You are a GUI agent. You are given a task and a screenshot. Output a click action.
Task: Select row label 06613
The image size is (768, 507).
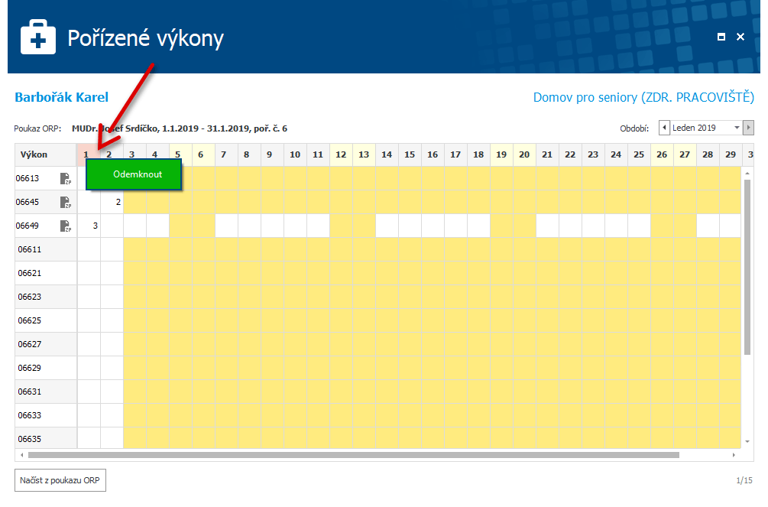pyautogui.click(x=28, y=178)
